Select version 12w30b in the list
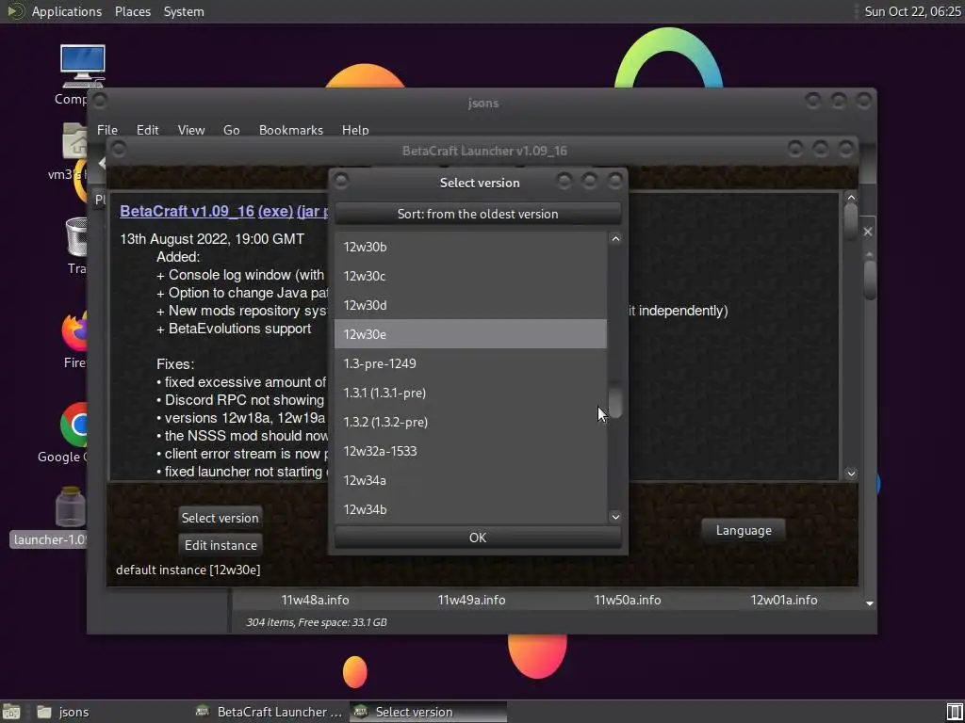Screen dimensions: 965x723 pyautogui.click(x=470, y=247)
